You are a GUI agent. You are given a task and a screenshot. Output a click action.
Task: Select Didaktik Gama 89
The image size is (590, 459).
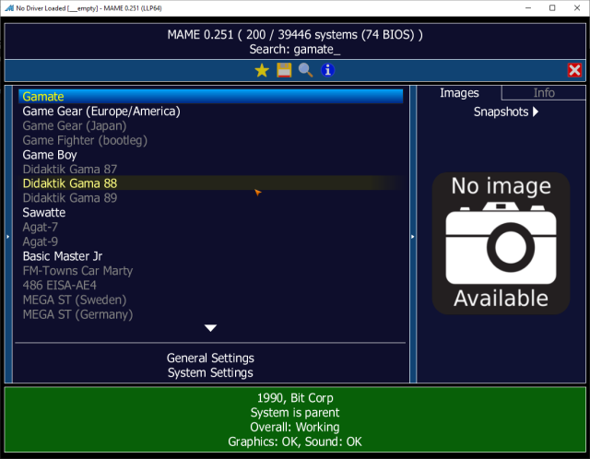[210, 198]
